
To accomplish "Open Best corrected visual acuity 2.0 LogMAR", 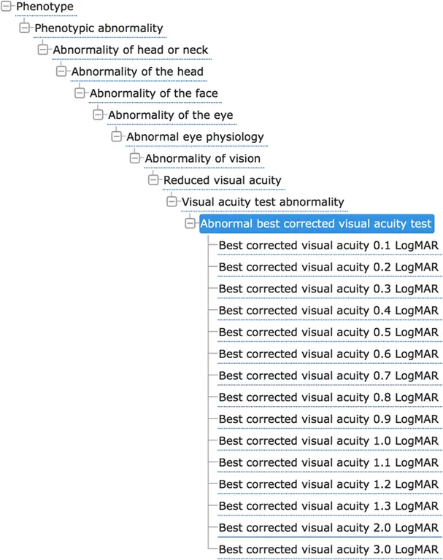I will click(328, 528).
